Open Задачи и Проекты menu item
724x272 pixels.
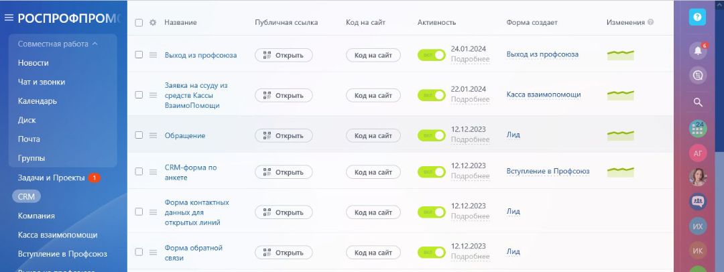[51, 178]
